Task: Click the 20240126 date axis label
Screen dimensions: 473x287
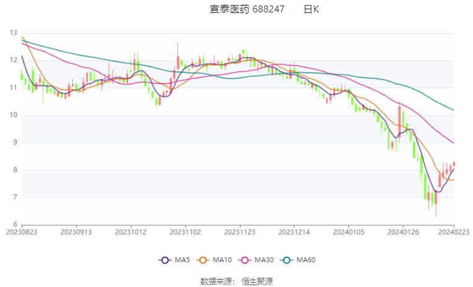Action: pos(403,232)
